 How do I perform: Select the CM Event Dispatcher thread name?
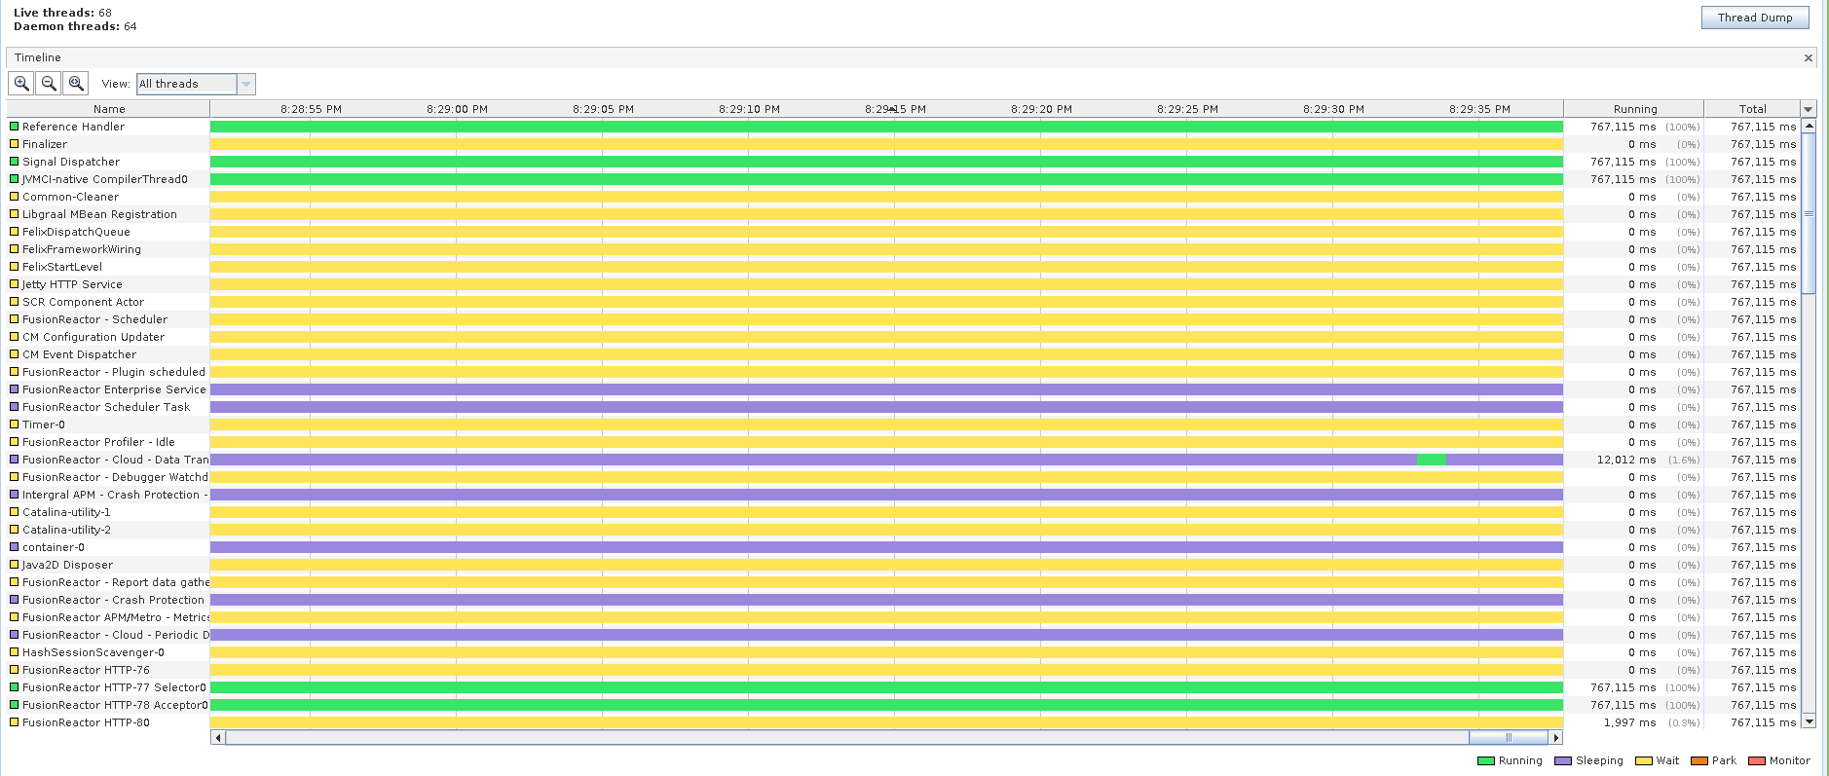[79, 354]
